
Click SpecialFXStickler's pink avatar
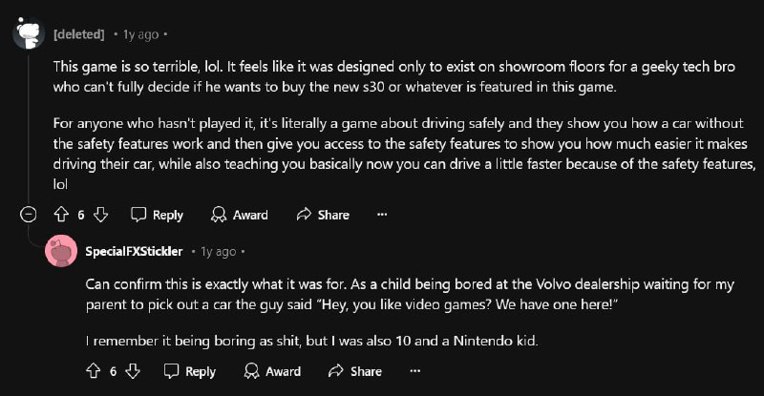[x=61, y=251]
